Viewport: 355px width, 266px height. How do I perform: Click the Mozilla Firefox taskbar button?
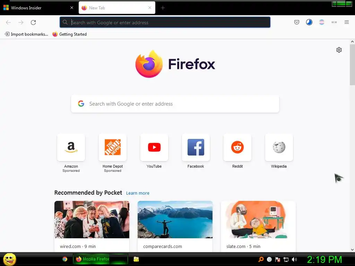[100, 259]
